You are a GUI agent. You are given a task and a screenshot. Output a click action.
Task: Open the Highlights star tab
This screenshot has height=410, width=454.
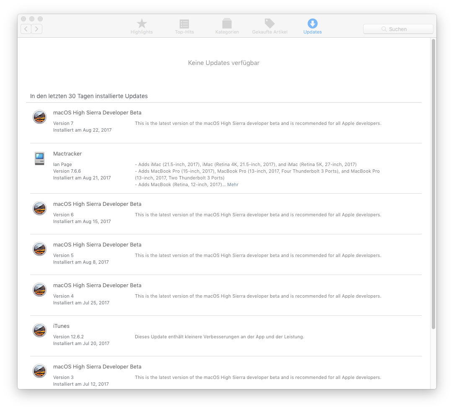tap(142, 26)
